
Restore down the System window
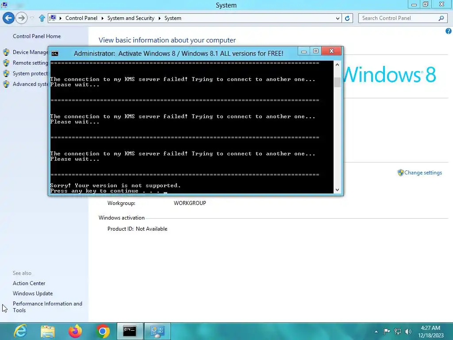pyautogui.click(x=425, y=4)
